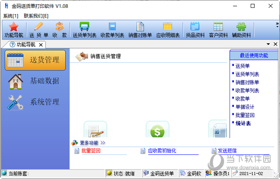Click the red 批量签回 link
This screenshot has height=179, width=280.
91,151
